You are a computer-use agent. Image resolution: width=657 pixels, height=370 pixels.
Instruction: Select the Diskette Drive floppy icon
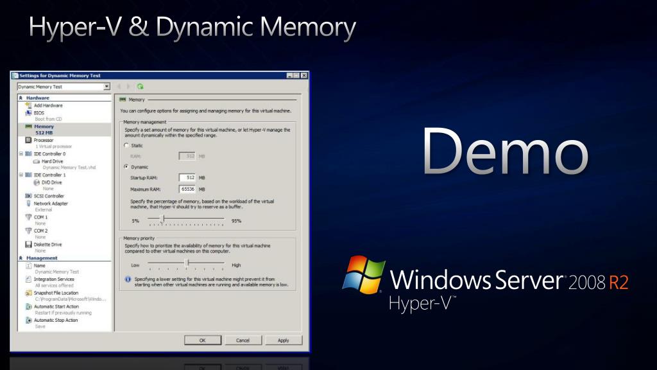click(x=28, y=244)
